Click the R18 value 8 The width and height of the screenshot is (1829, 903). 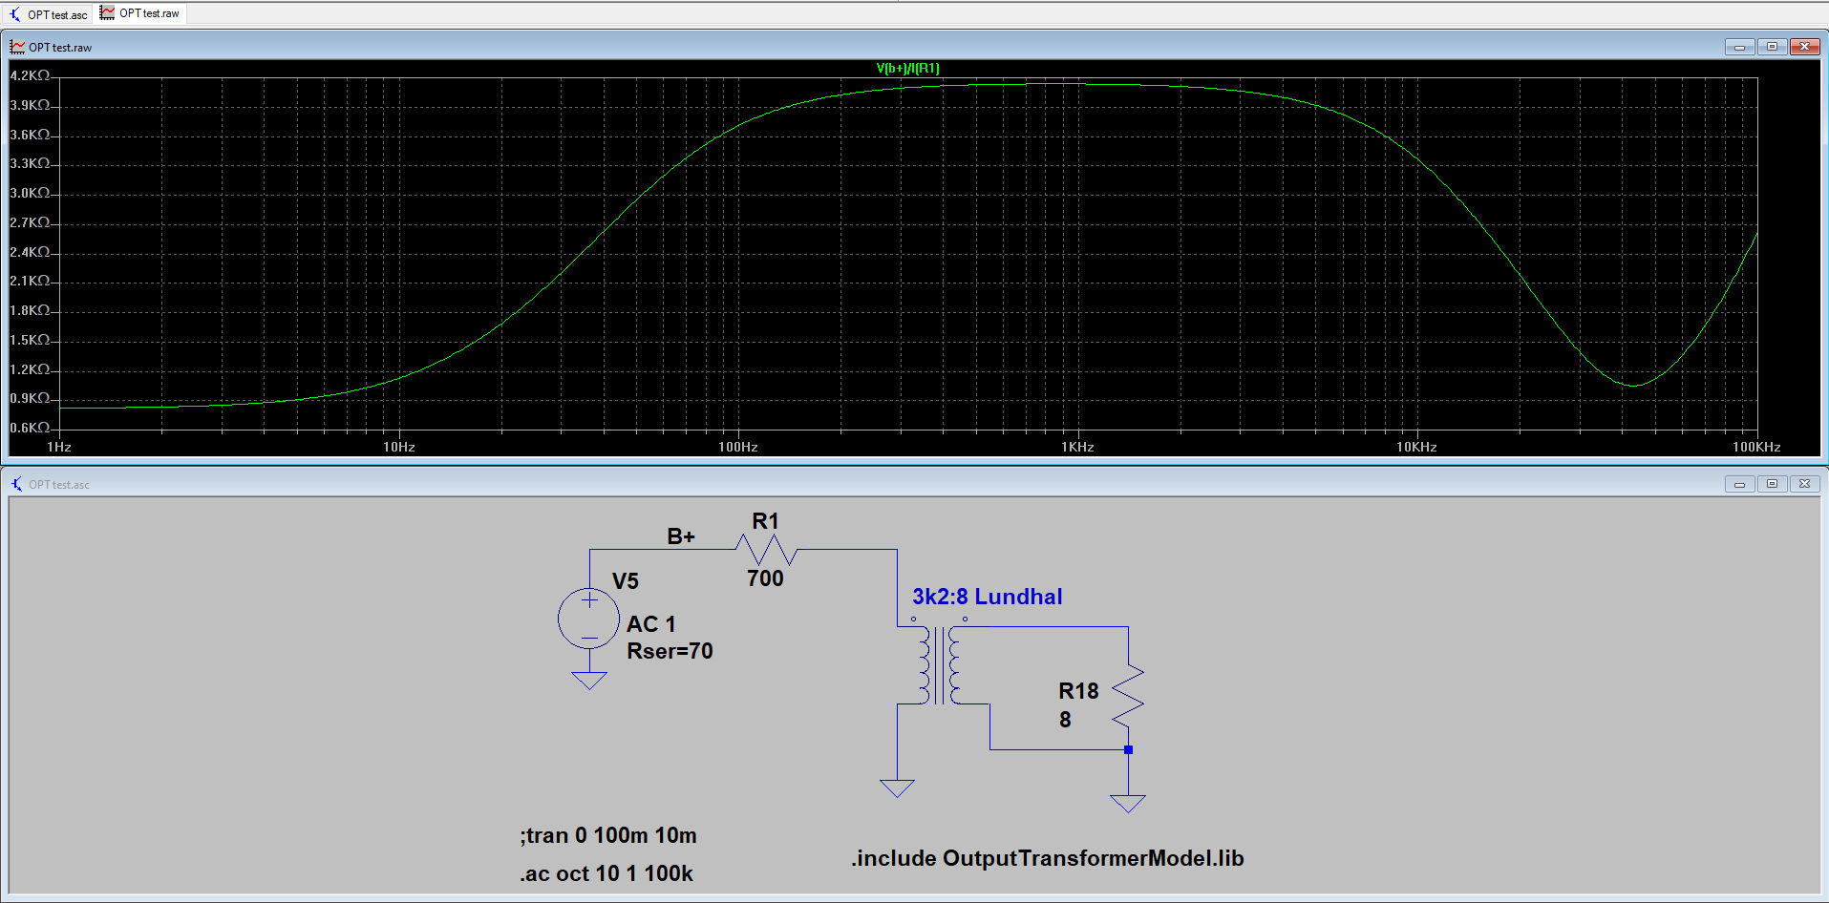(x=1065, y=720)
